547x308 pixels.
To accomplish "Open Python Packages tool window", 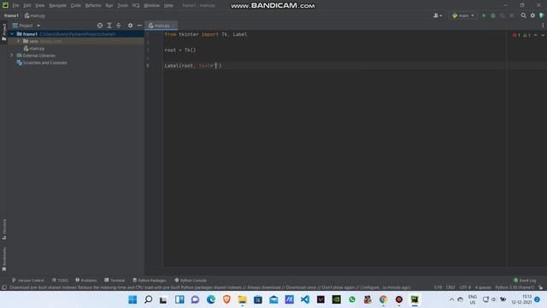I will [150, 280].
